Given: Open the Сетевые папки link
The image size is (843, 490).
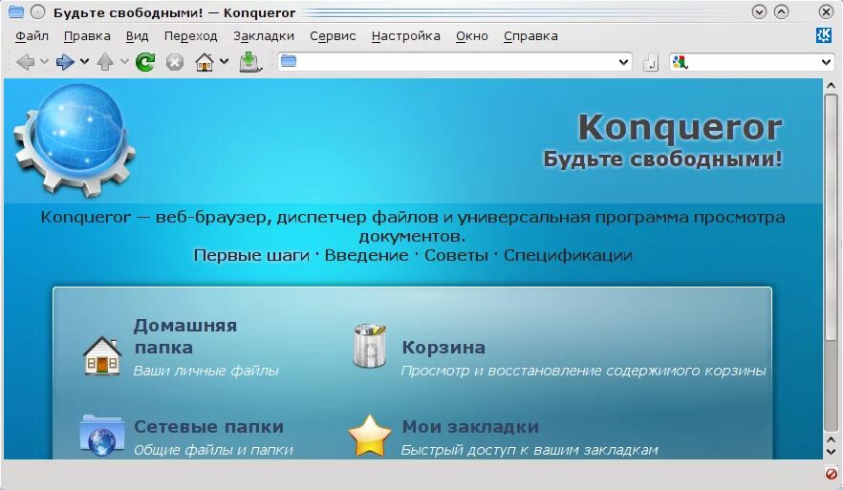Looking at the screenshot, I should click(x=208, y=427).
